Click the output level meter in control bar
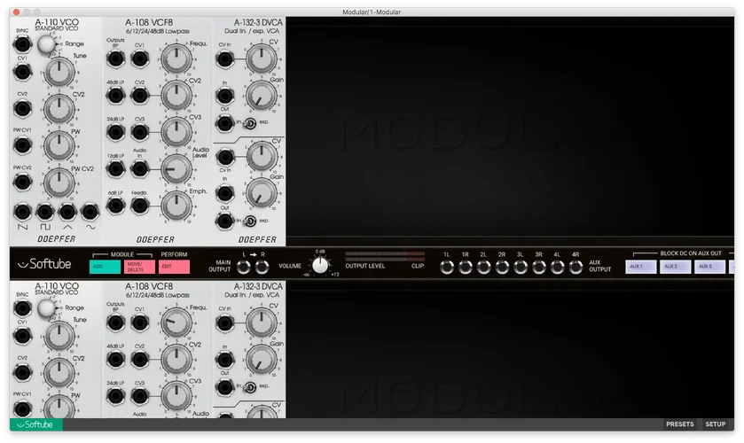Viewport: 744px width, 443px height. click(x=385, y=256)
